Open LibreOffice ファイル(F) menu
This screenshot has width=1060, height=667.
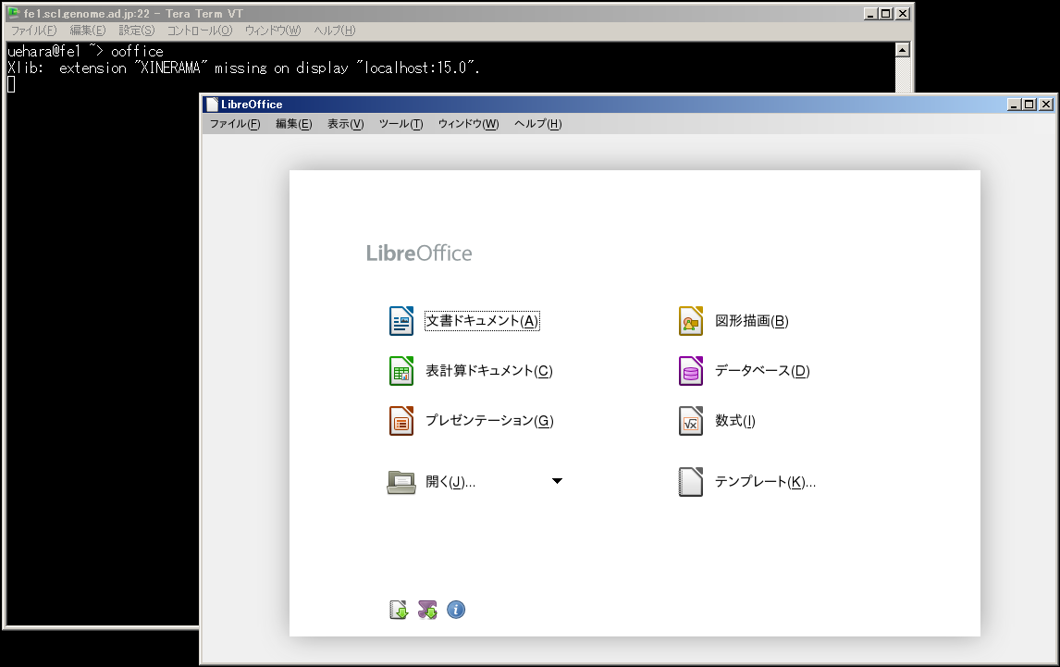click(x=235, y=124)
